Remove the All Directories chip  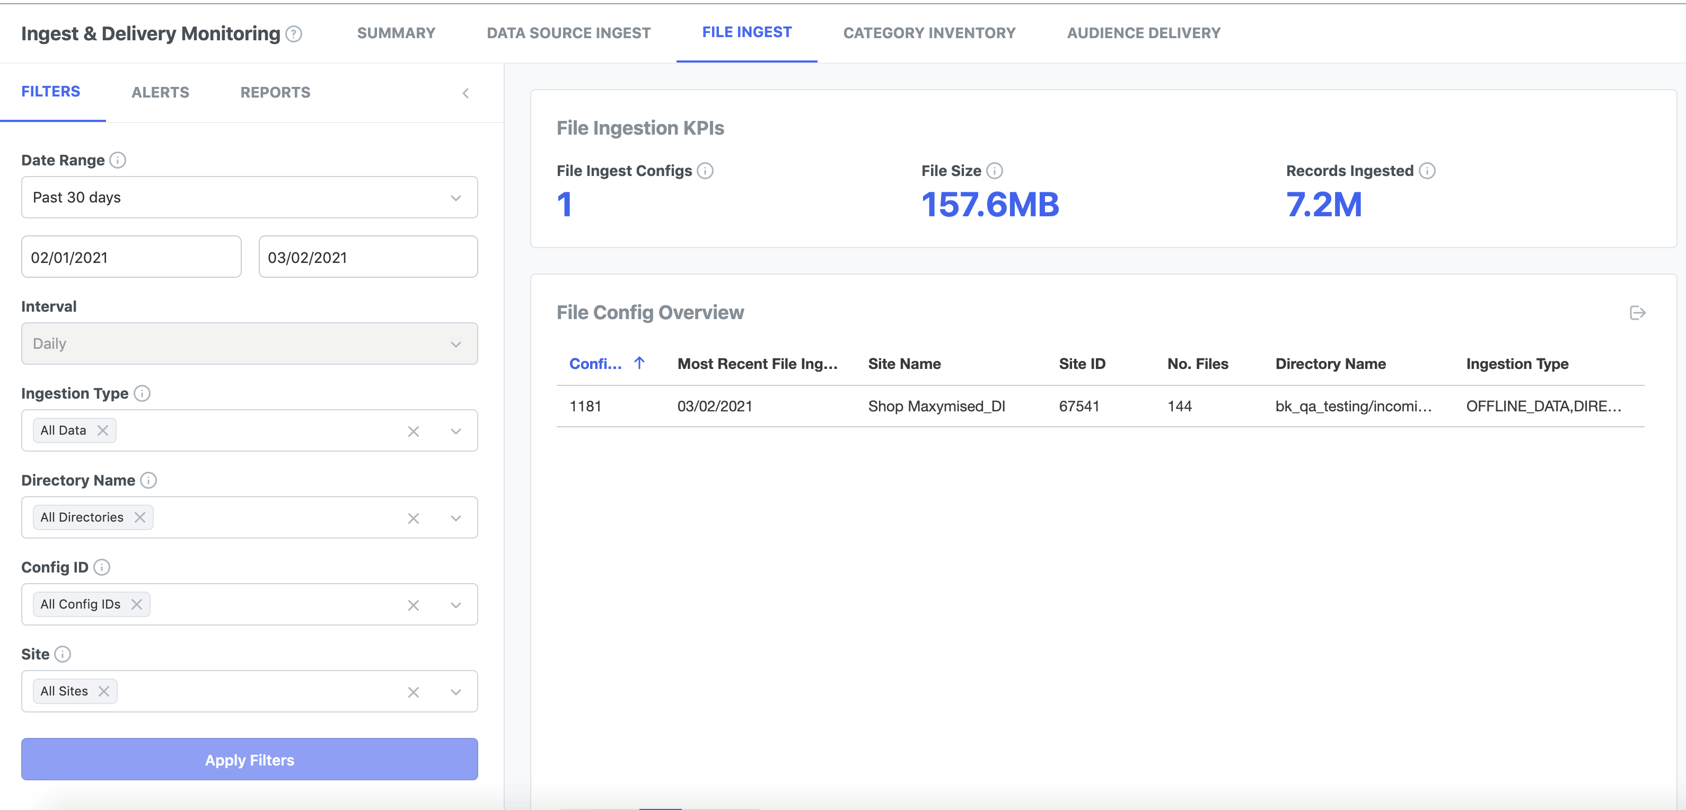click(x=140, y=517)
